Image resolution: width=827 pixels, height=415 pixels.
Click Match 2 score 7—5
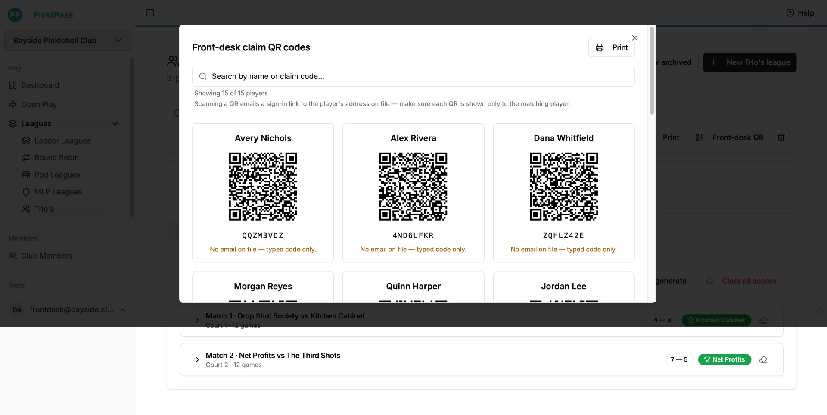tap(679, 359)
